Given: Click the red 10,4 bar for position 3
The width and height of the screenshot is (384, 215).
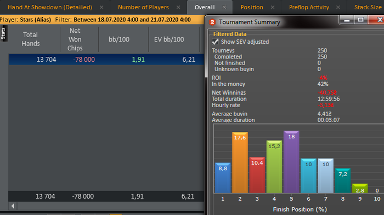Looking at the screenshot, I should click(257, 175).
